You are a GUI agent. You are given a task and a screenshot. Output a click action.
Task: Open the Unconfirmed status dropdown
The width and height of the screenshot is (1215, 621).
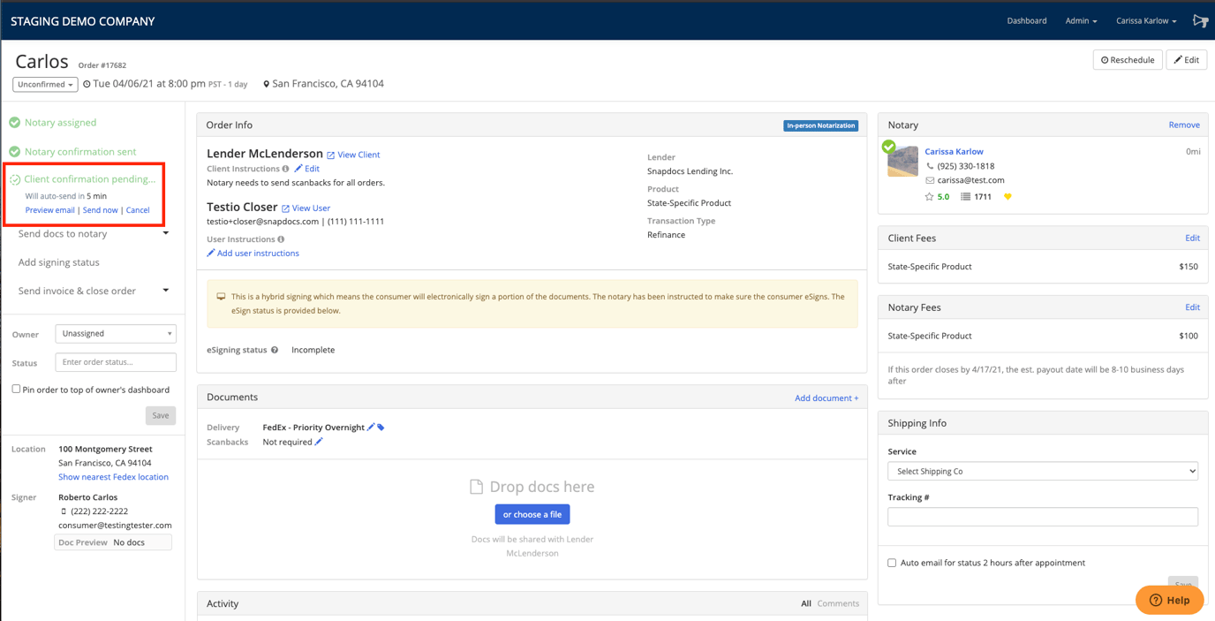click(44, 84)
